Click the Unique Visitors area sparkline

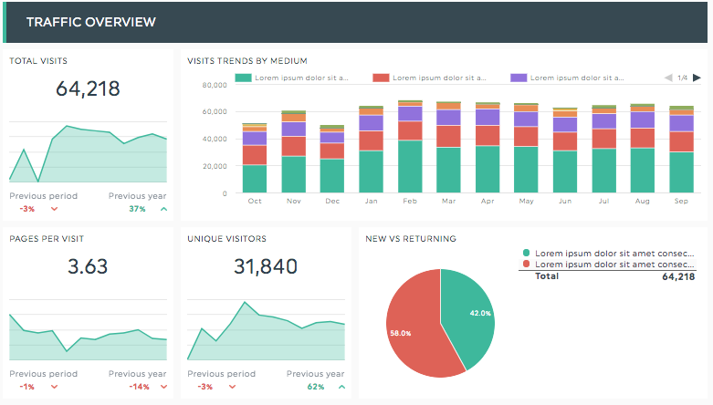point(266,331)
